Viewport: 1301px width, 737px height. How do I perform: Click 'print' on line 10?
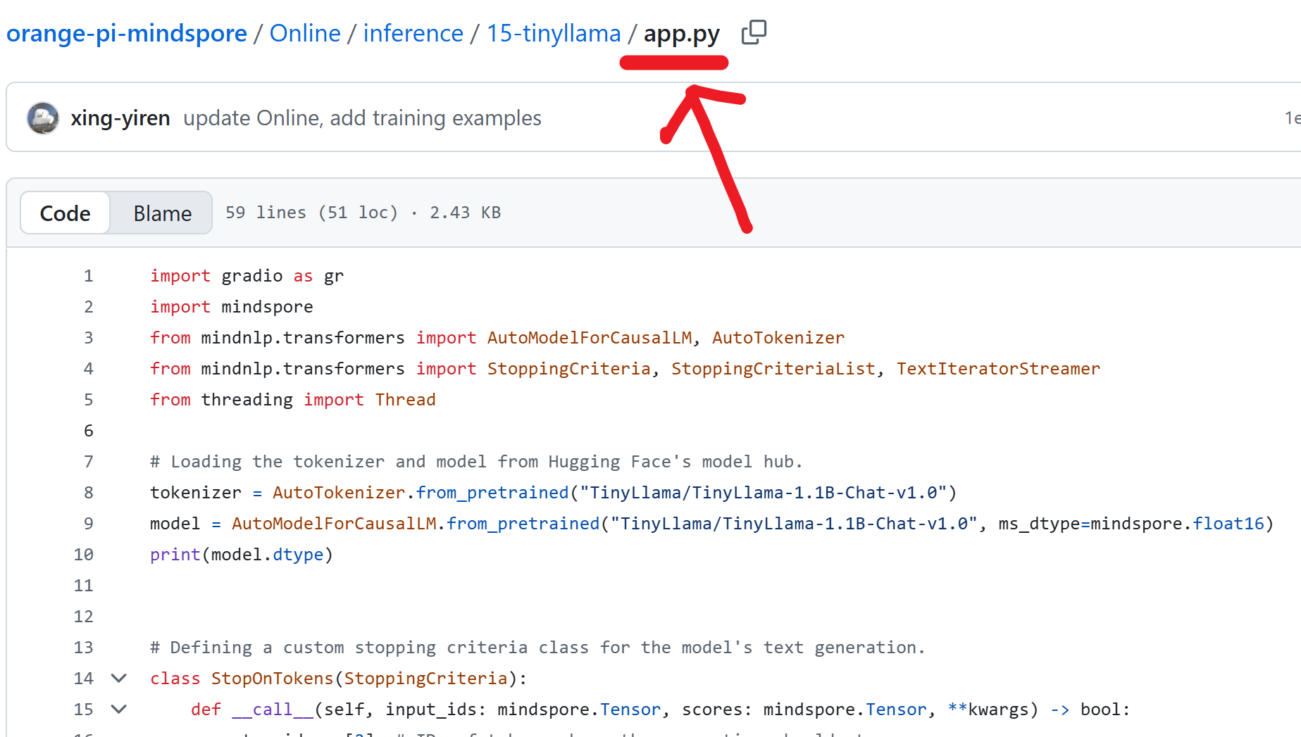[175, 555]
